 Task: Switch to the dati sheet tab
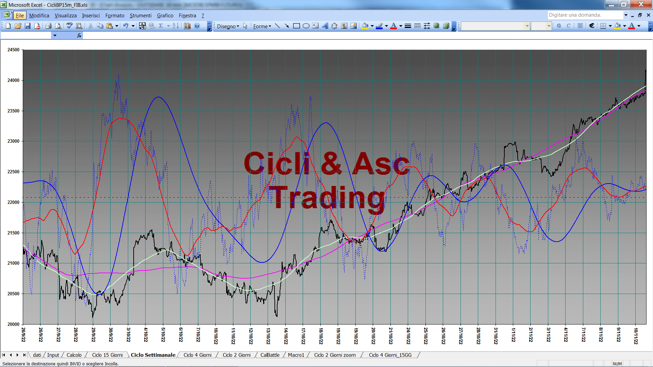coord(37,355)
